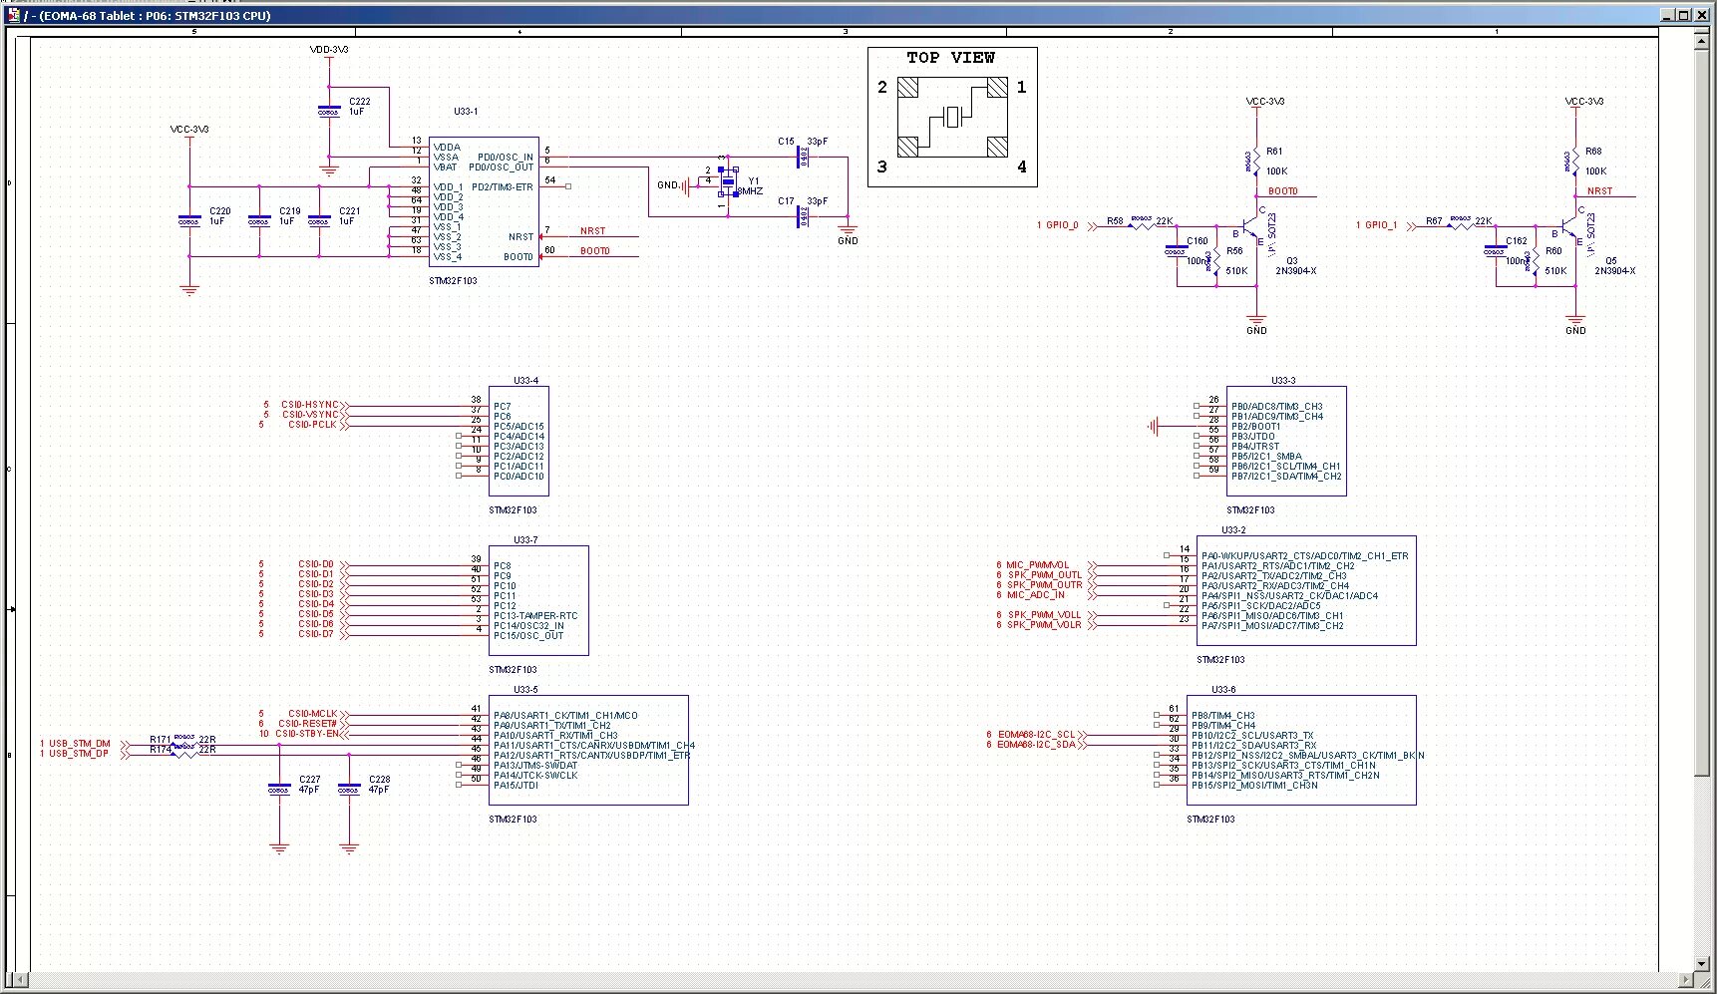Click the NRST label on U33-1 pin 7
Image resolution: width=1717 pixels, height=994 pixels.
pyautogui.click(x=592, y=231)
